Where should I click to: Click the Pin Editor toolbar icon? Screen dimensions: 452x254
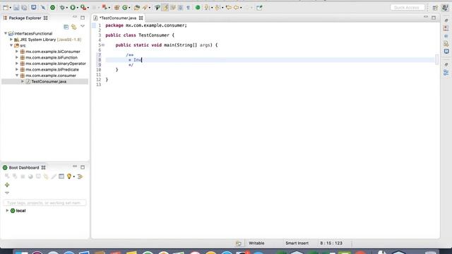(x=259, y=8)
